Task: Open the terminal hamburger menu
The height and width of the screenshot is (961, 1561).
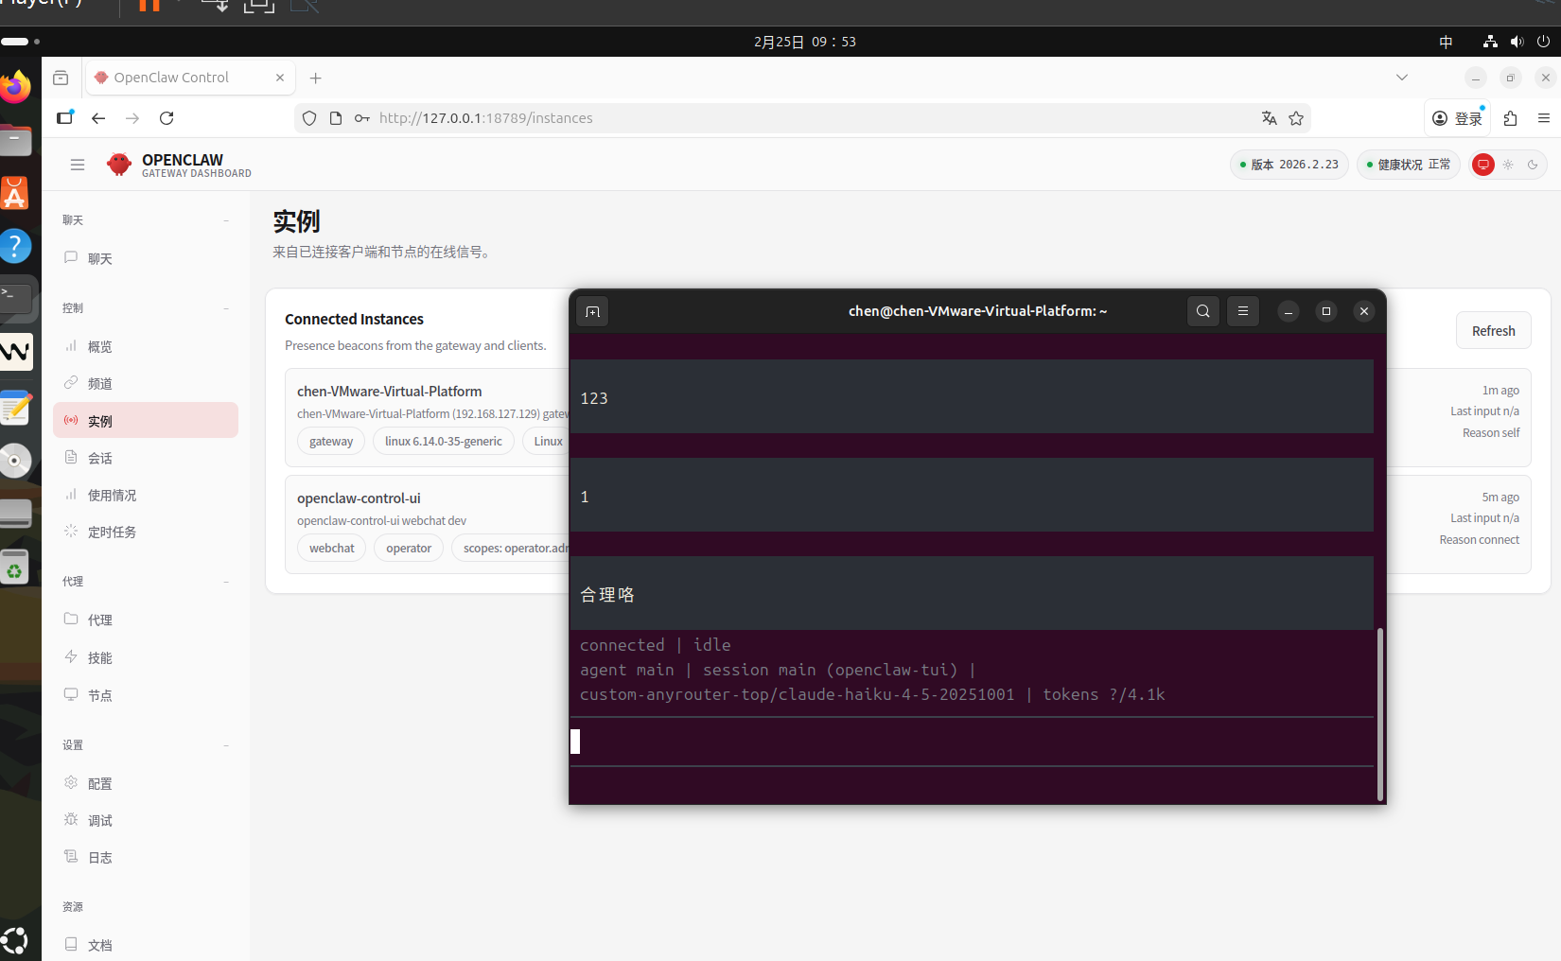Action: click(x=1243, y=311)
